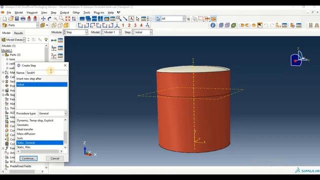Select the Box Zoom tool
This screenshot has height=180, width=320.
click(x=61, y=19)
